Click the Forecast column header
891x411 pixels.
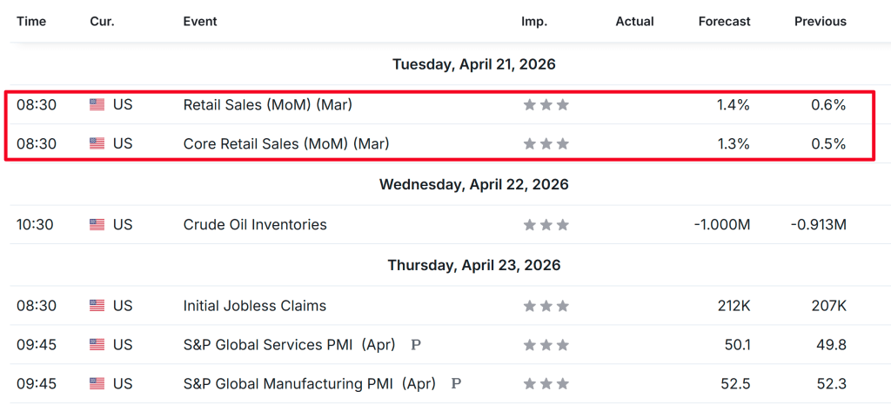pyautogui.click(x=724, y=21)
